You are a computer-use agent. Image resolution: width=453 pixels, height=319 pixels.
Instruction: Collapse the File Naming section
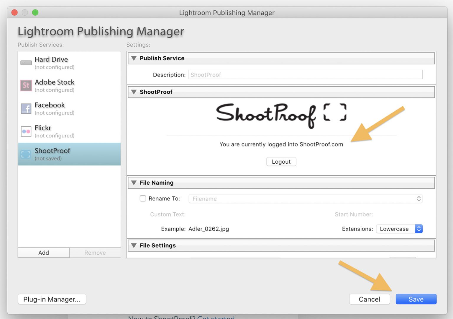pyautogui.click(x=134, y=183)
